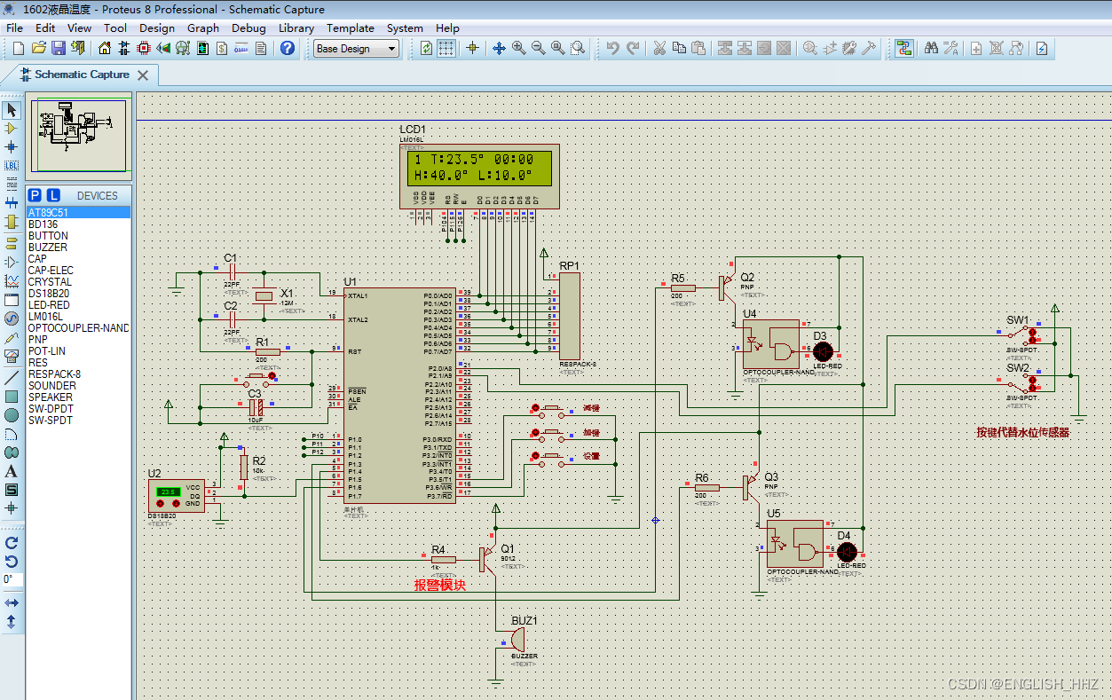
Task: Open the Debug menu
Action: 248,28
